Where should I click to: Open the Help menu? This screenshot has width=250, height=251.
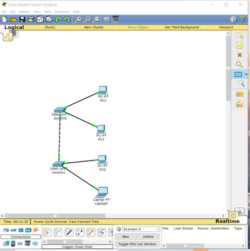pyautogui.click(x=76, y=11)
